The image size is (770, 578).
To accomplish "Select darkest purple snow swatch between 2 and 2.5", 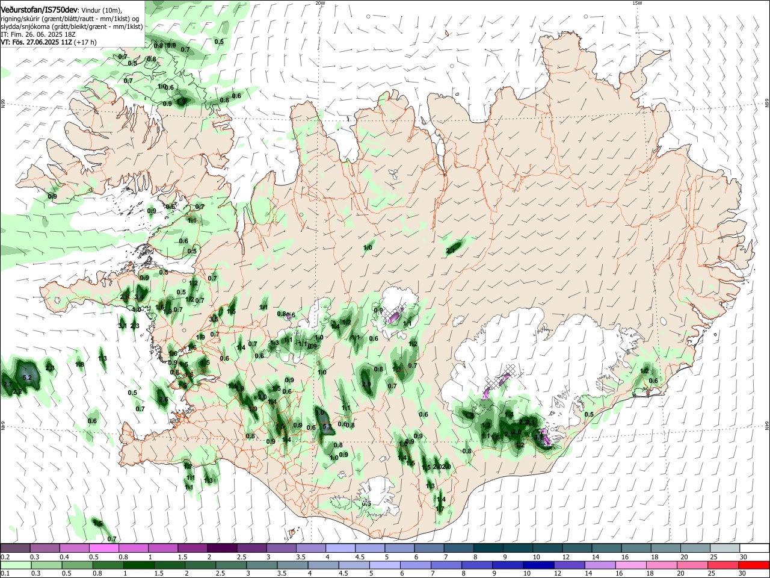I will point(223,548).
